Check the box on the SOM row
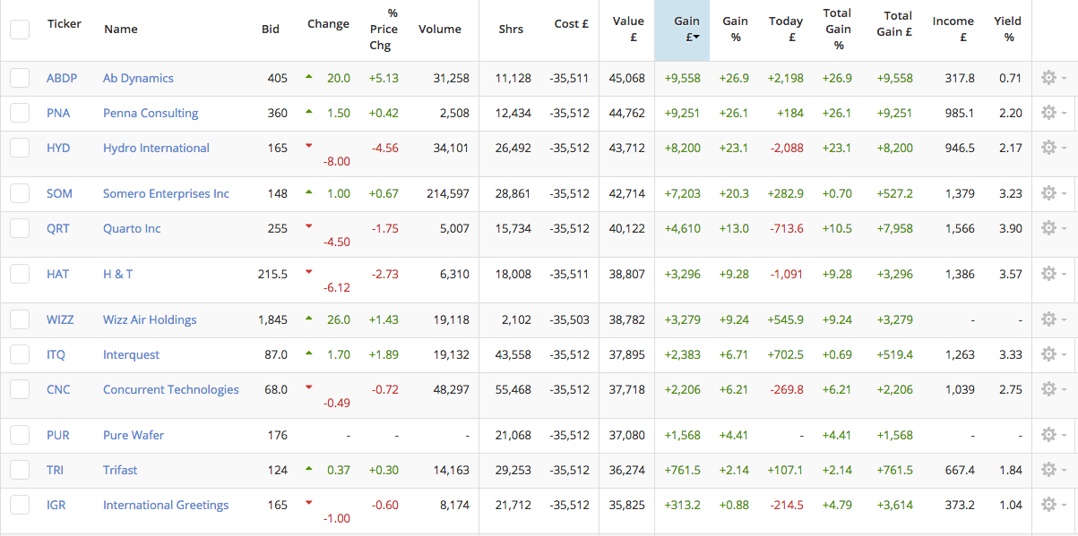This screenshot has width=1078, height=536. tap(20, 193)
